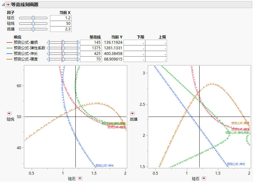Click the 硫磺 axis label on right plot
This screenshot has height=182, width=253.
(133, 119)
